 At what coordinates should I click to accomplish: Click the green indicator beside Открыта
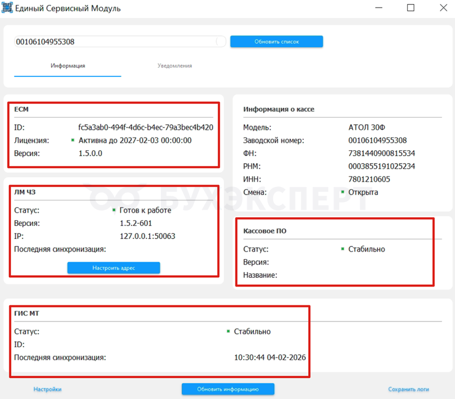[343, 192]
